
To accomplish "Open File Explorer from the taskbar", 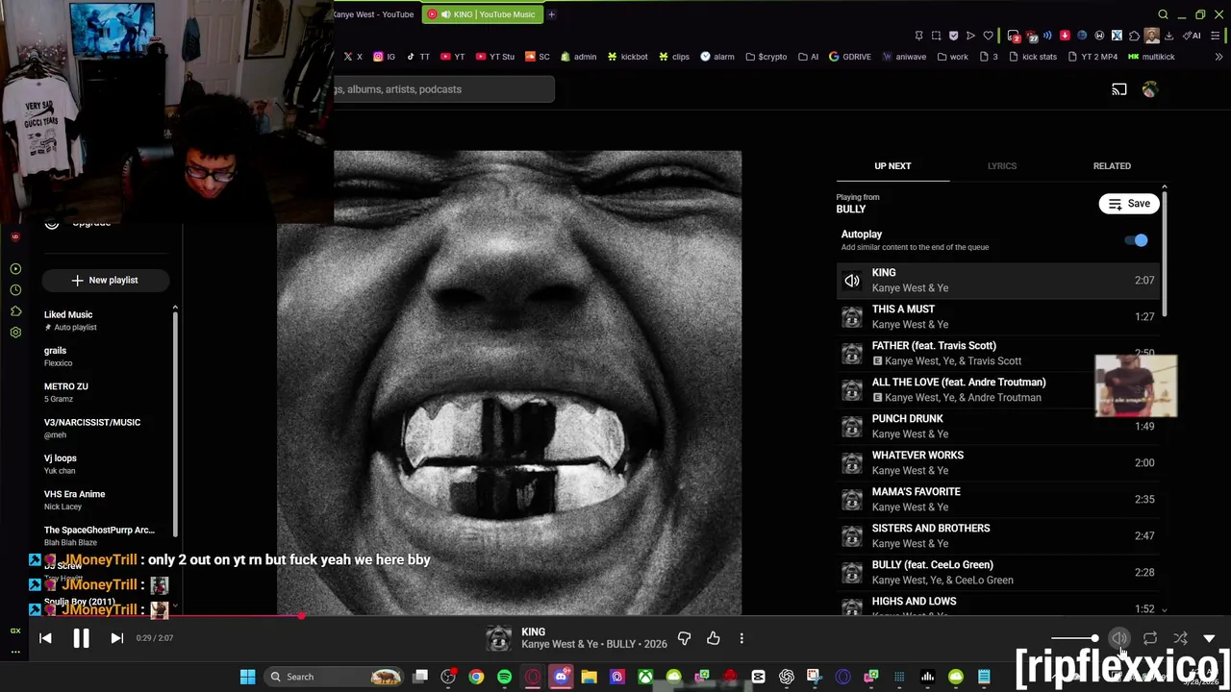I will [x=589, y=677].
